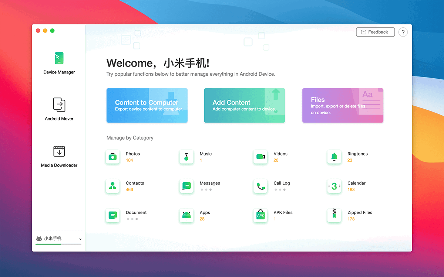Minimize the window with the yellow button

click(x=45, y=31)
